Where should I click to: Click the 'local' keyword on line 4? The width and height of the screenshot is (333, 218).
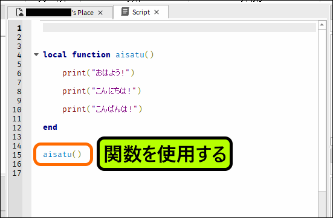click(55, 54)
